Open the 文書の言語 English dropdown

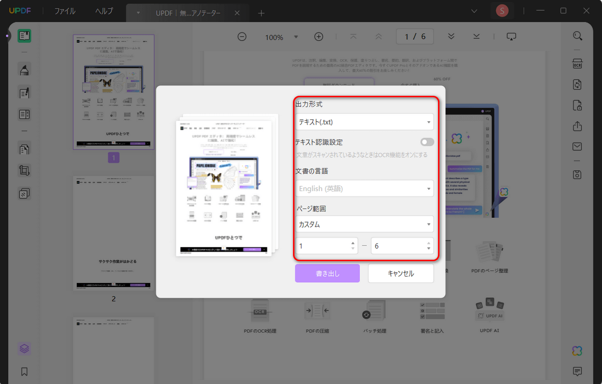[x=364, y=188]
